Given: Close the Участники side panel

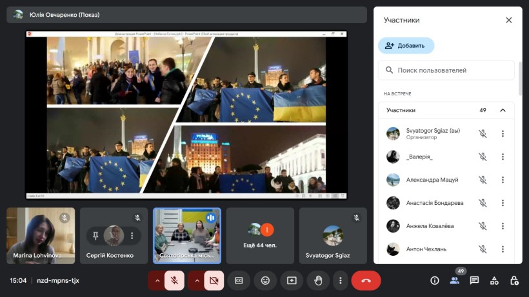Looking at the screenshot, I should [x=509, y=20].
